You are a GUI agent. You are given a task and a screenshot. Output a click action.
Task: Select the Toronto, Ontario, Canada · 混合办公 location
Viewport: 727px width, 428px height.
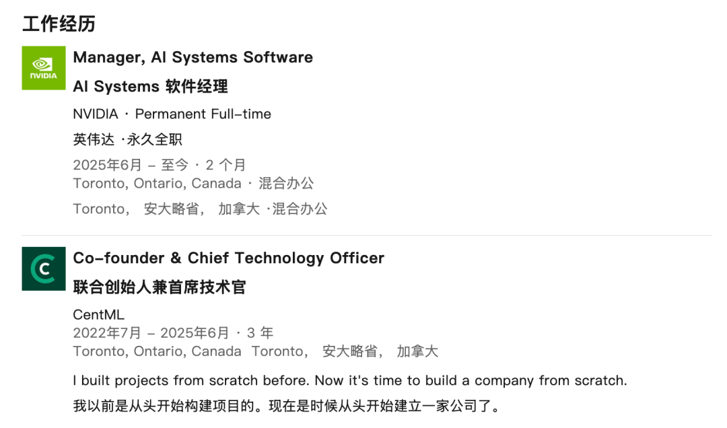[x=193, y=183]
